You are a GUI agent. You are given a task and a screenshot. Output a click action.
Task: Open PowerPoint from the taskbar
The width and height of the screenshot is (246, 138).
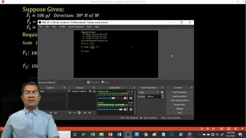(110, 135)
